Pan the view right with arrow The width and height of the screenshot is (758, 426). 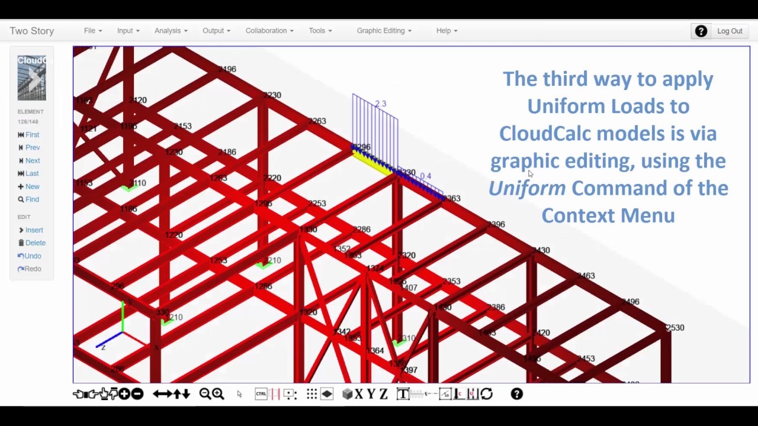tap(168, 394)
